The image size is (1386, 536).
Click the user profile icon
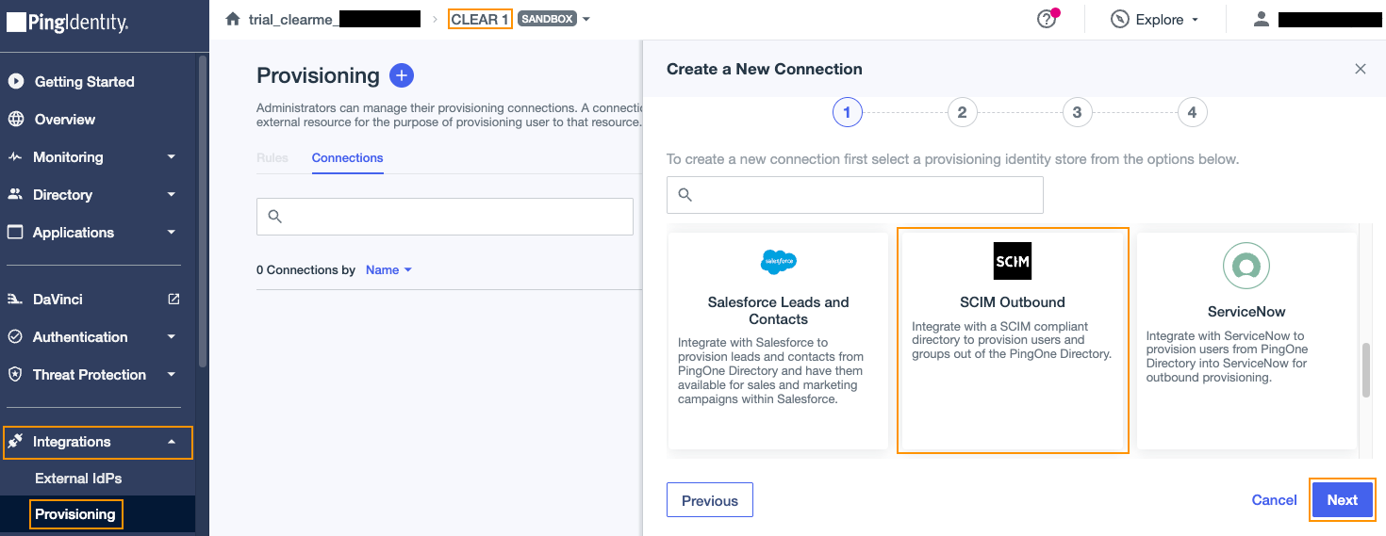point(1262,19)
